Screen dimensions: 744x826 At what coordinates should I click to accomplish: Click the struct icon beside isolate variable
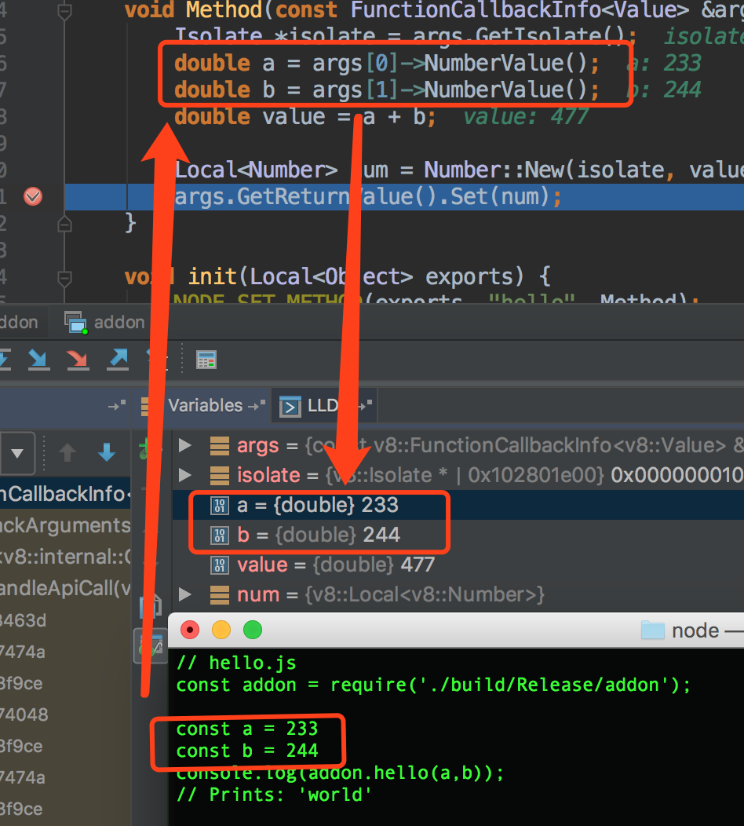(220, 475)
